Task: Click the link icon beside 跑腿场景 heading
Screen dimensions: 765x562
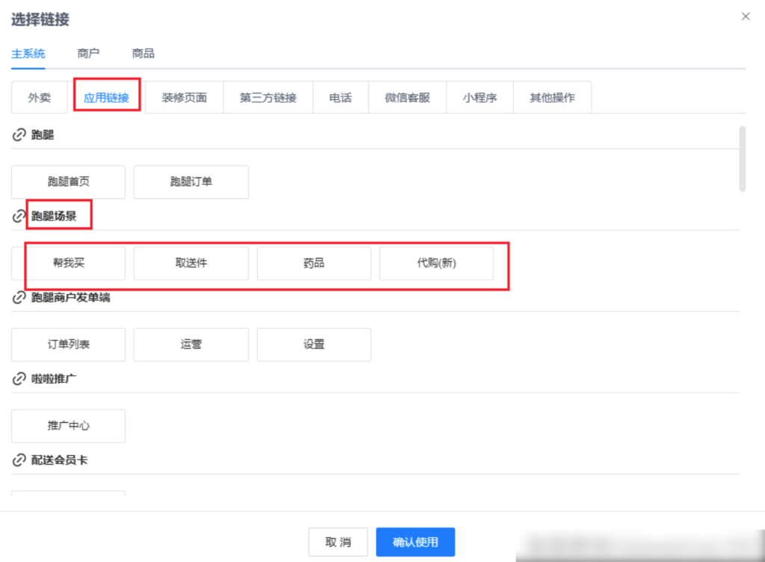Action: point(18,215)
